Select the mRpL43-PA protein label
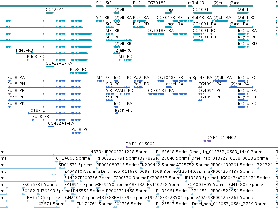This screenshot has width=278, height=209. click(x=201, y=78)
